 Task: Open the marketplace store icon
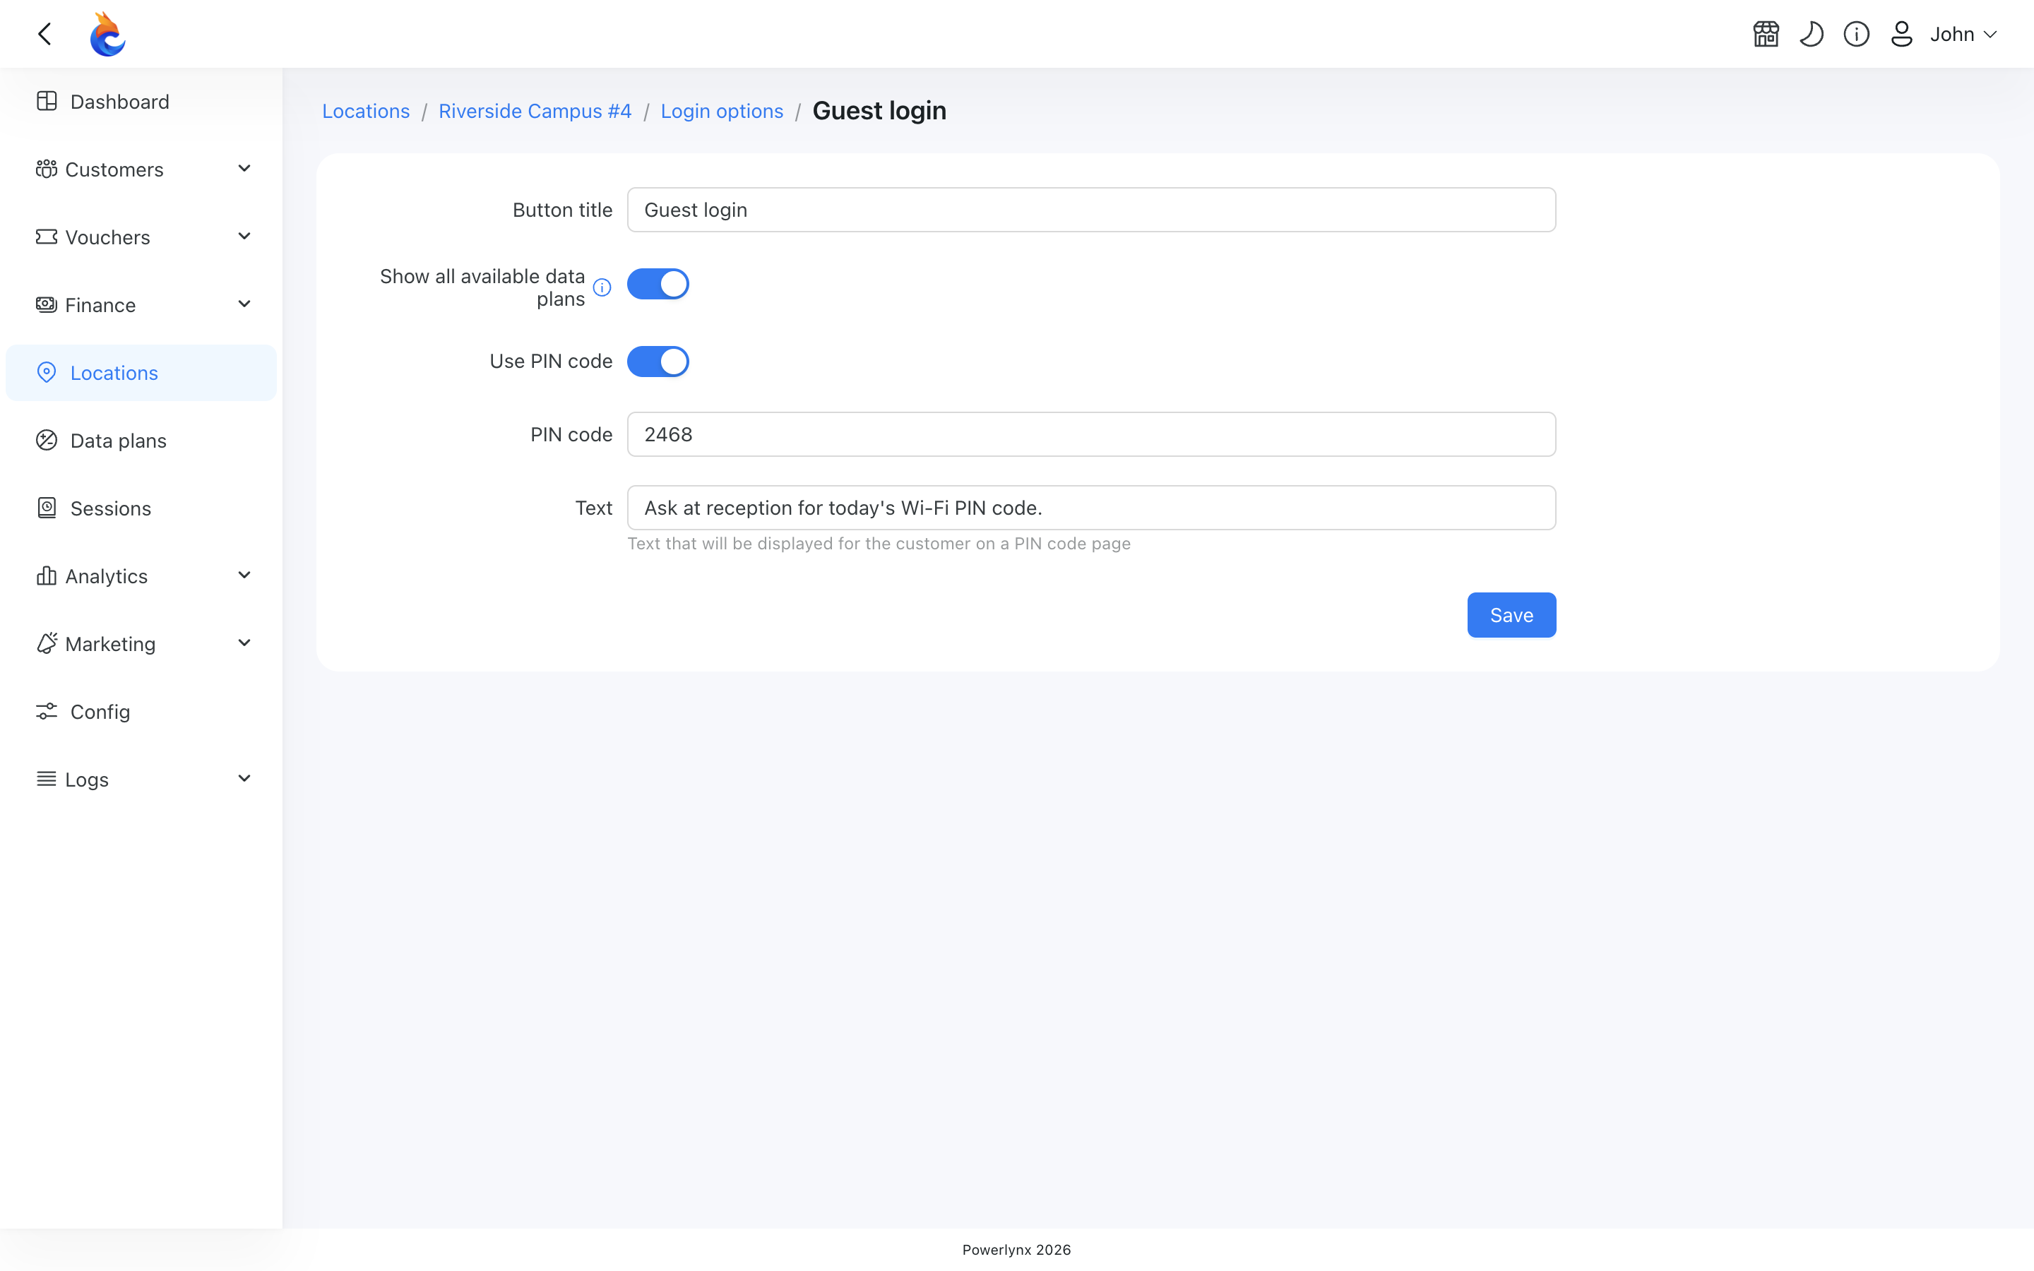[x=1766, y=34]
